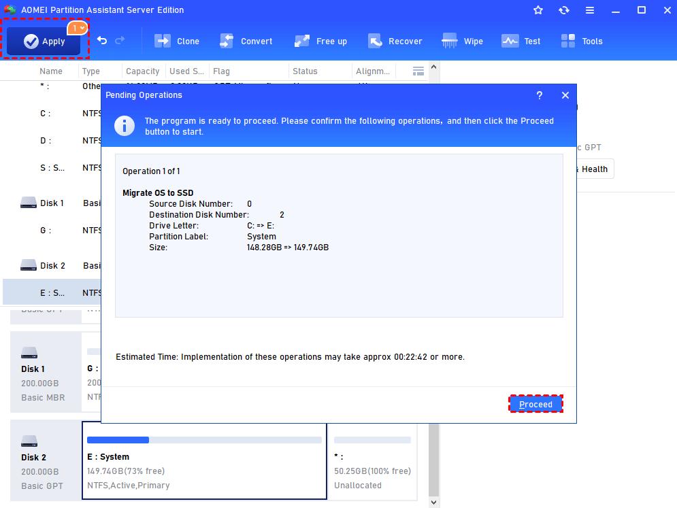Click the Operation 1 of 1 label
Viewport: 677px width, 508px height.
pos(151,171)
